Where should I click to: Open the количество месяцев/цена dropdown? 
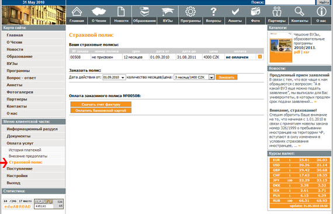pos(194,77)
